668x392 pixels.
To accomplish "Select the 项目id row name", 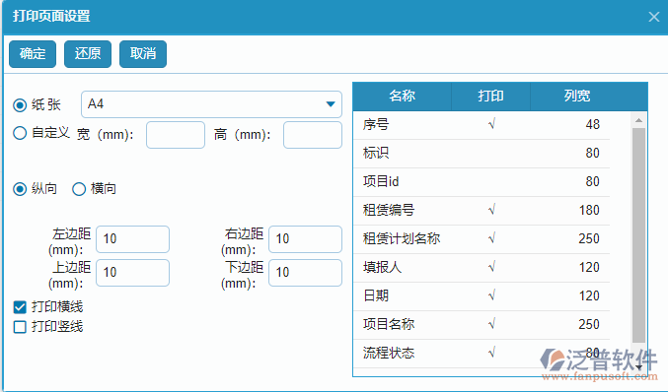I will [381, 181].
